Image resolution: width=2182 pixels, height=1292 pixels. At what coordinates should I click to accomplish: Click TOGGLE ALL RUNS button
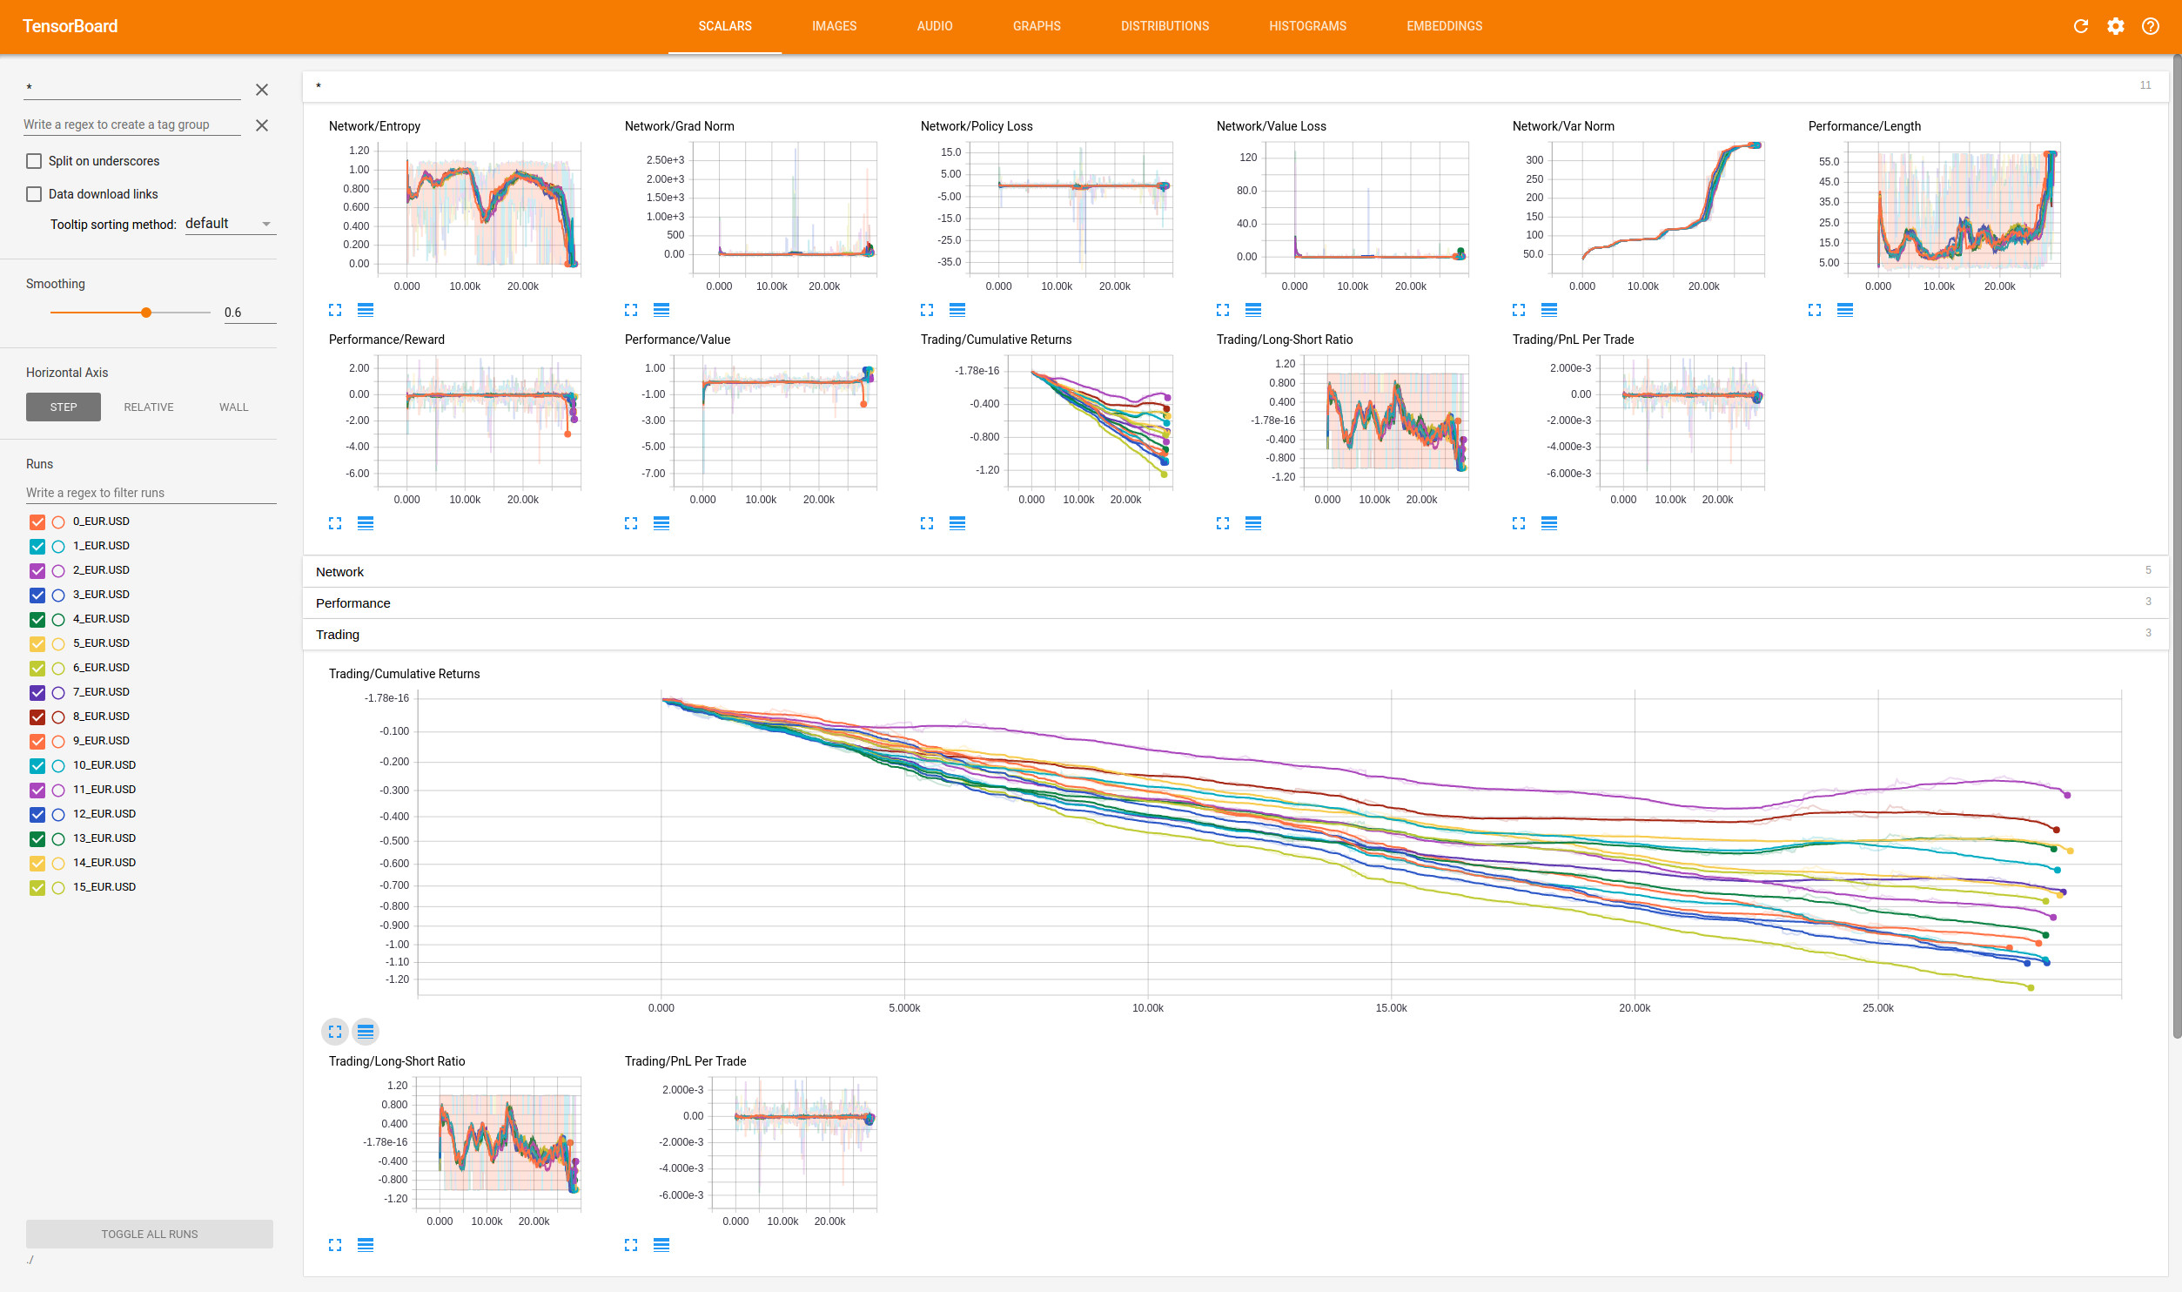tap(150, 1234)
